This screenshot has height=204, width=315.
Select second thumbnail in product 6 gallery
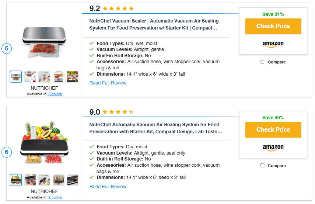tap(30, 180)
